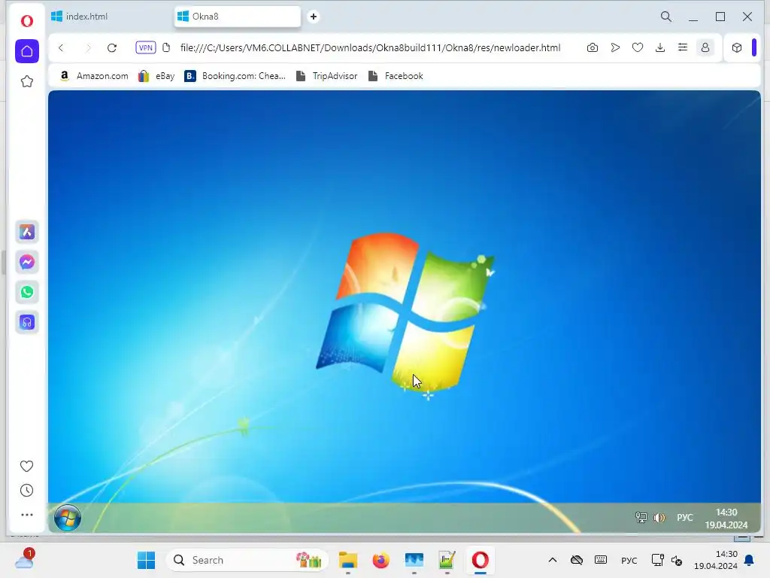Open network display tray icon

pyautogui.click(x=657, y=560)
